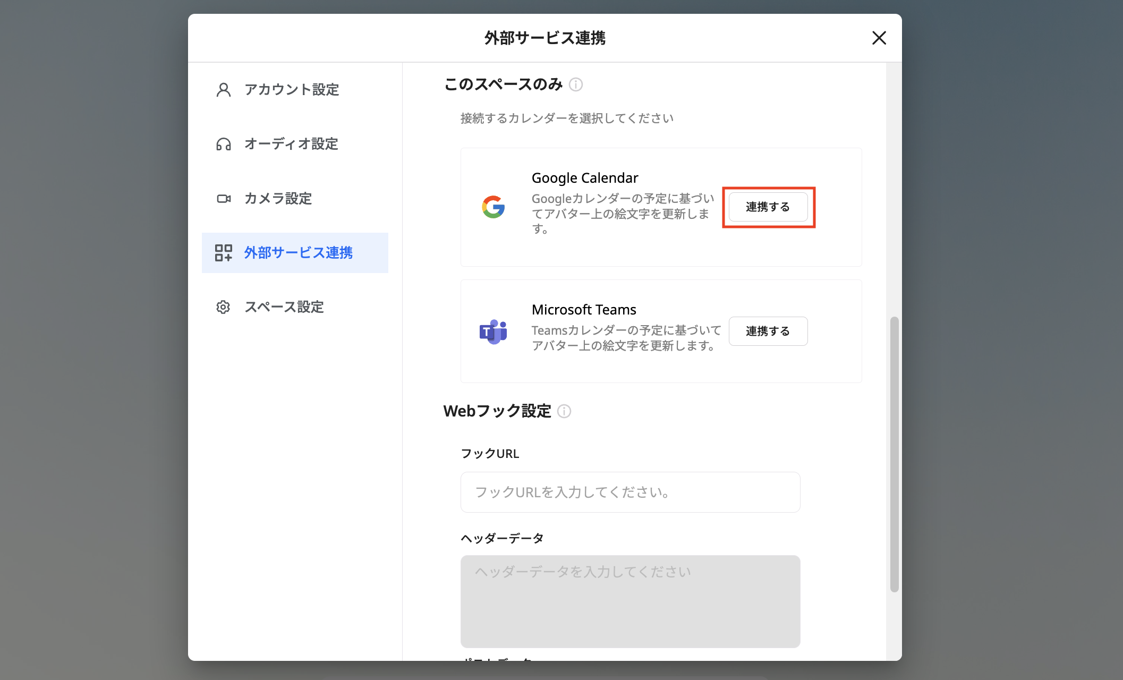This screenshot has height=680, width=1123.
Task: Click the external services grid icon
Action: (x=224, y=253)
